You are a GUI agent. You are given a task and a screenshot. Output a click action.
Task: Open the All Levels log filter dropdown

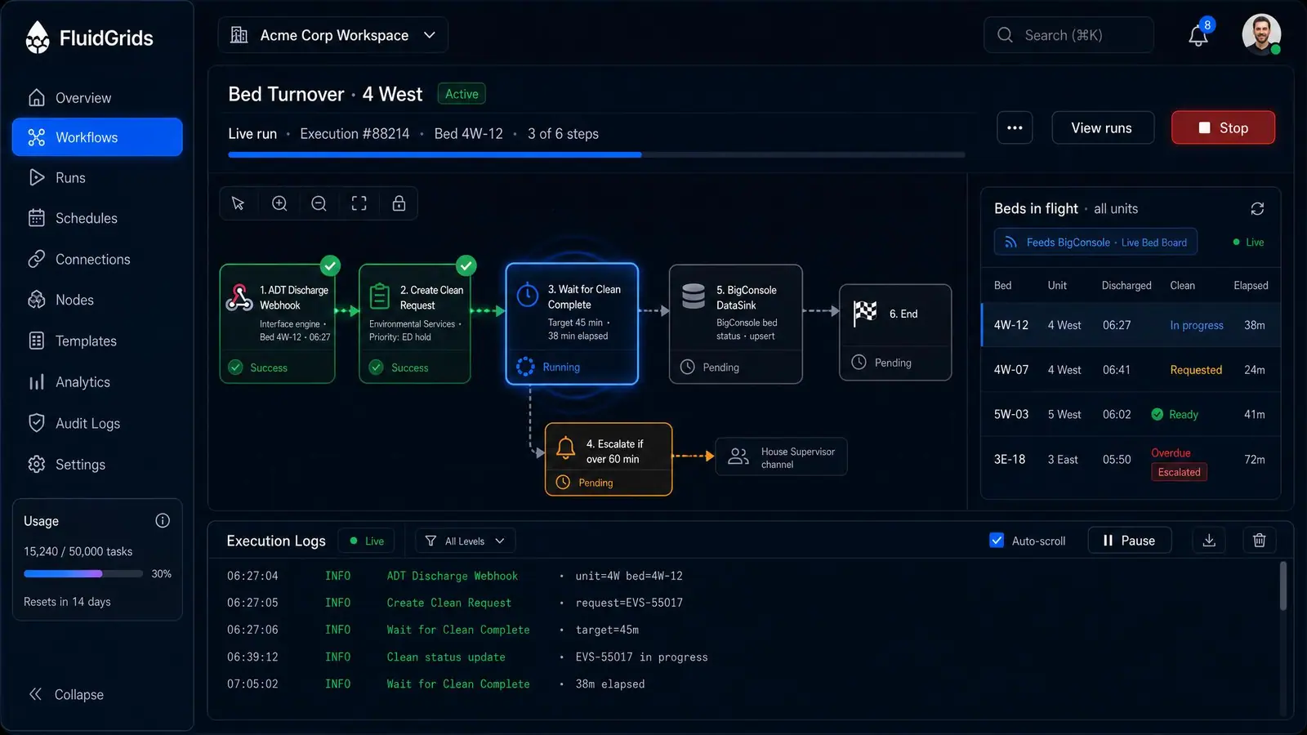[x=466, y=541]
